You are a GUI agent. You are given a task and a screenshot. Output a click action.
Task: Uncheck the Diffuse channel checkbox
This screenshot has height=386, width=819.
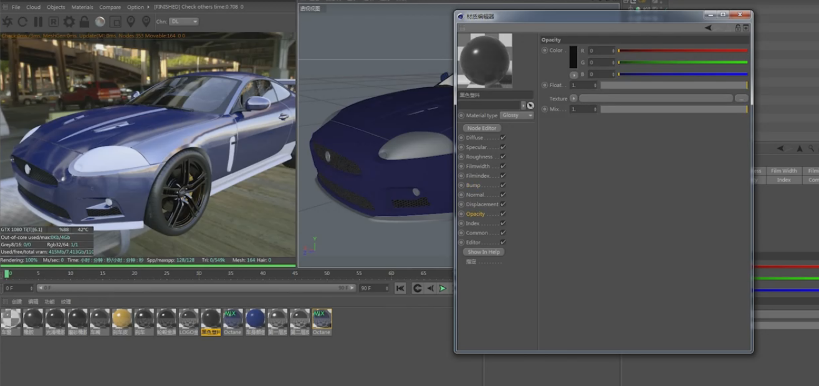point(503,138)
